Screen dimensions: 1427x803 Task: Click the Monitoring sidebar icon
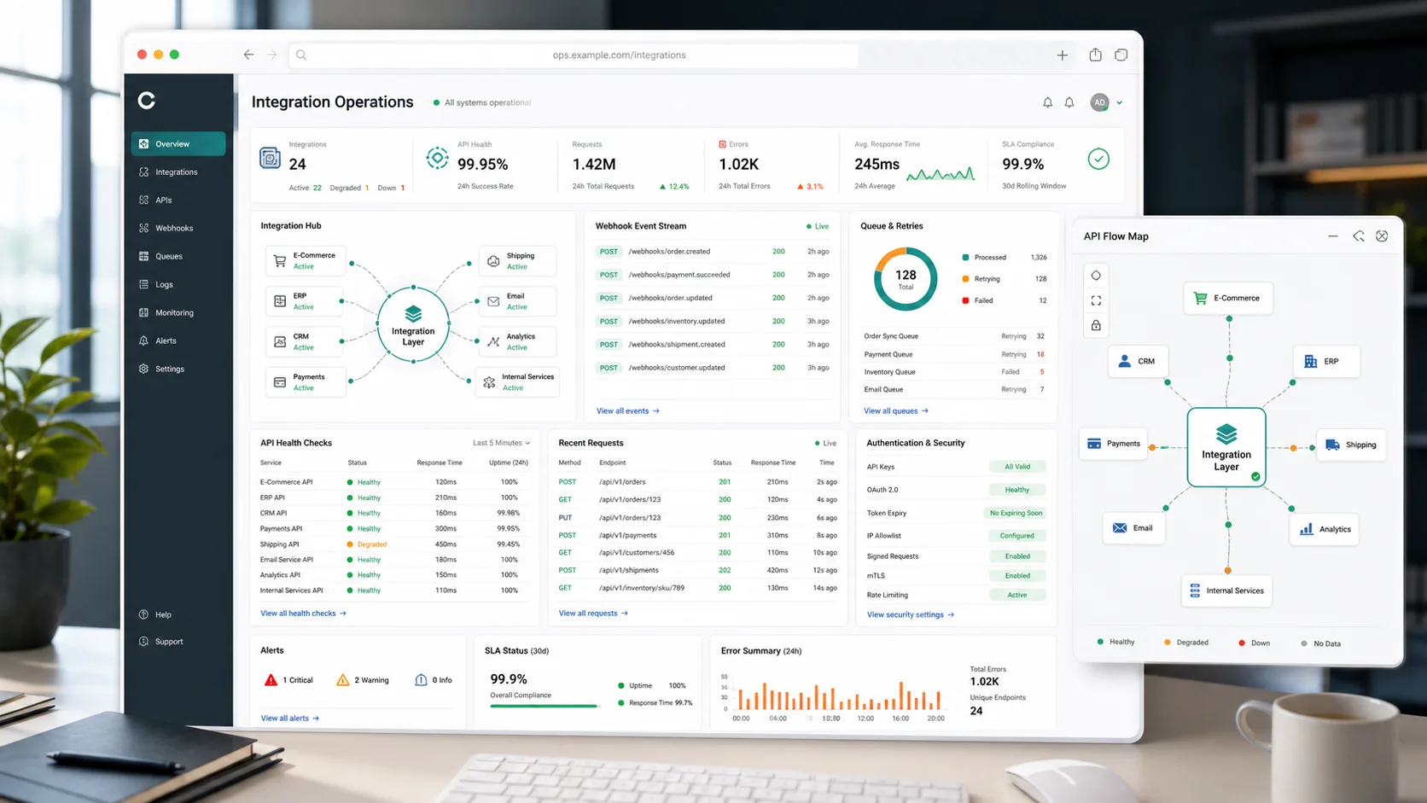tap(143, 312)
